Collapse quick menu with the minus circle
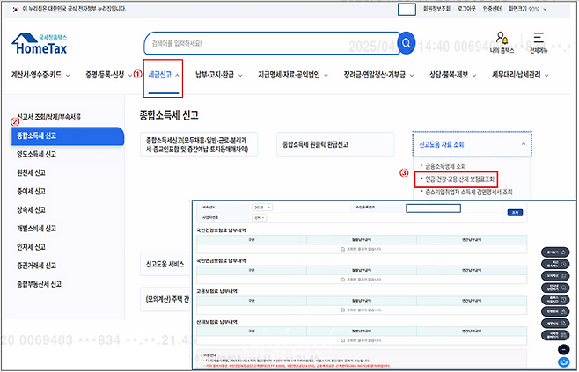 point(563,349)
